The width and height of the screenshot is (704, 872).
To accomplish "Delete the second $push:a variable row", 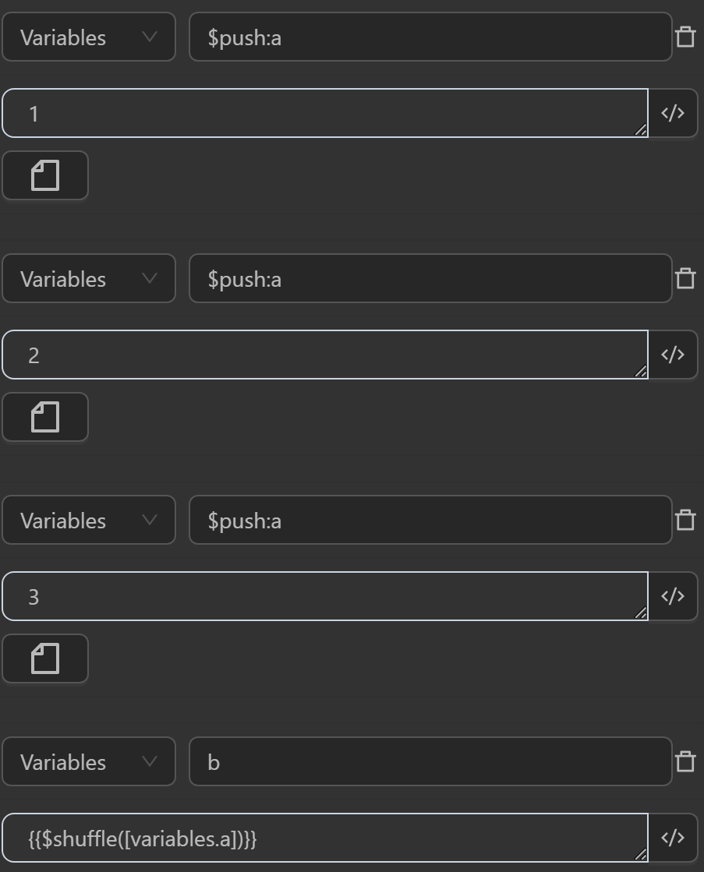I will (685, 278).
